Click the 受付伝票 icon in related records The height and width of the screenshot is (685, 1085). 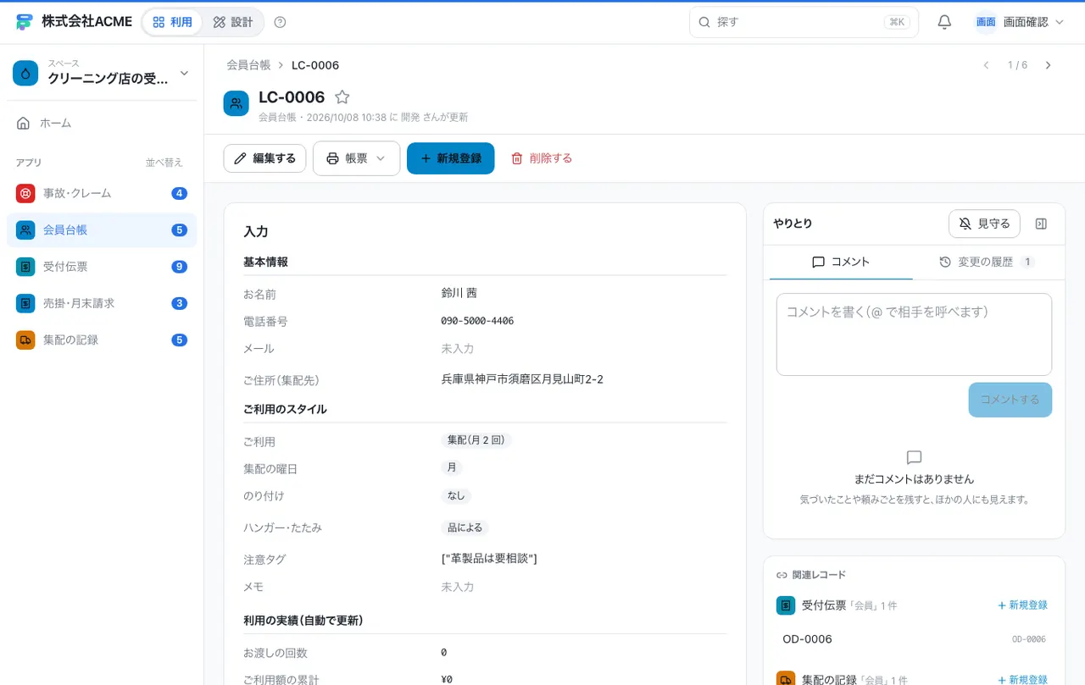(786, 605)
